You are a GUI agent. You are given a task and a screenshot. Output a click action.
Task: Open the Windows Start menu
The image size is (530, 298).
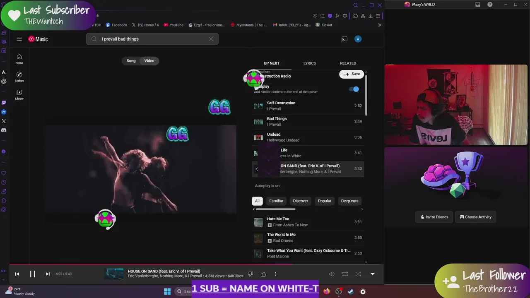(167, 291)
